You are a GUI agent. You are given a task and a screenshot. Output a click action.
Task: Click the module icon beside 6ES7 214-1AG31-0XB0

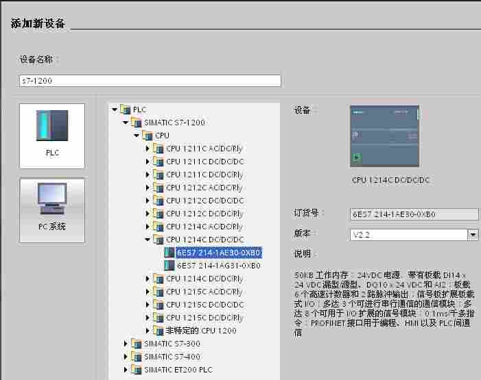coord(169,266)
